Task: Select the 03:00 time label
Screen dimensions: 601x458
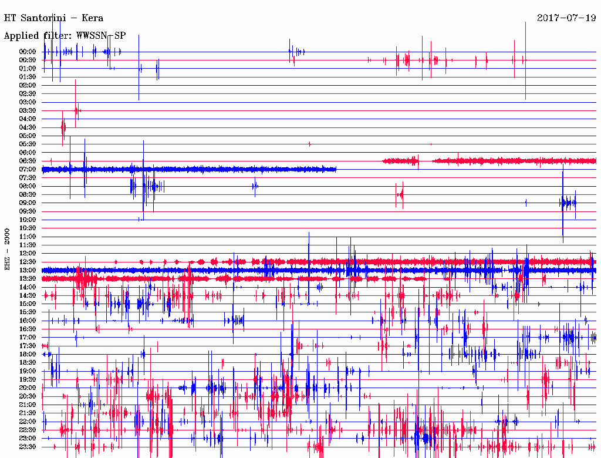Action: pyautogui.click(x=28, y=102)
